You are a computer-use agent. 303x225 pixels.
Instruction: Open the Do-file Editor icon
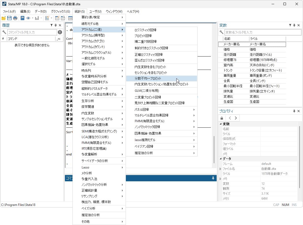pyautogui.click(x=47, y=18)
